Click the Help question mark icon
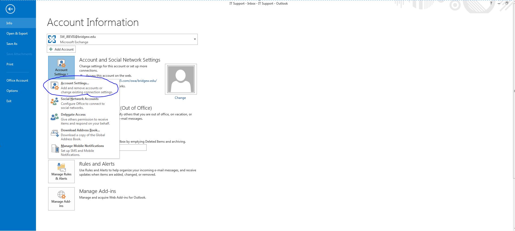The width and height of the screenshot is (515, 231). point(491,3)
